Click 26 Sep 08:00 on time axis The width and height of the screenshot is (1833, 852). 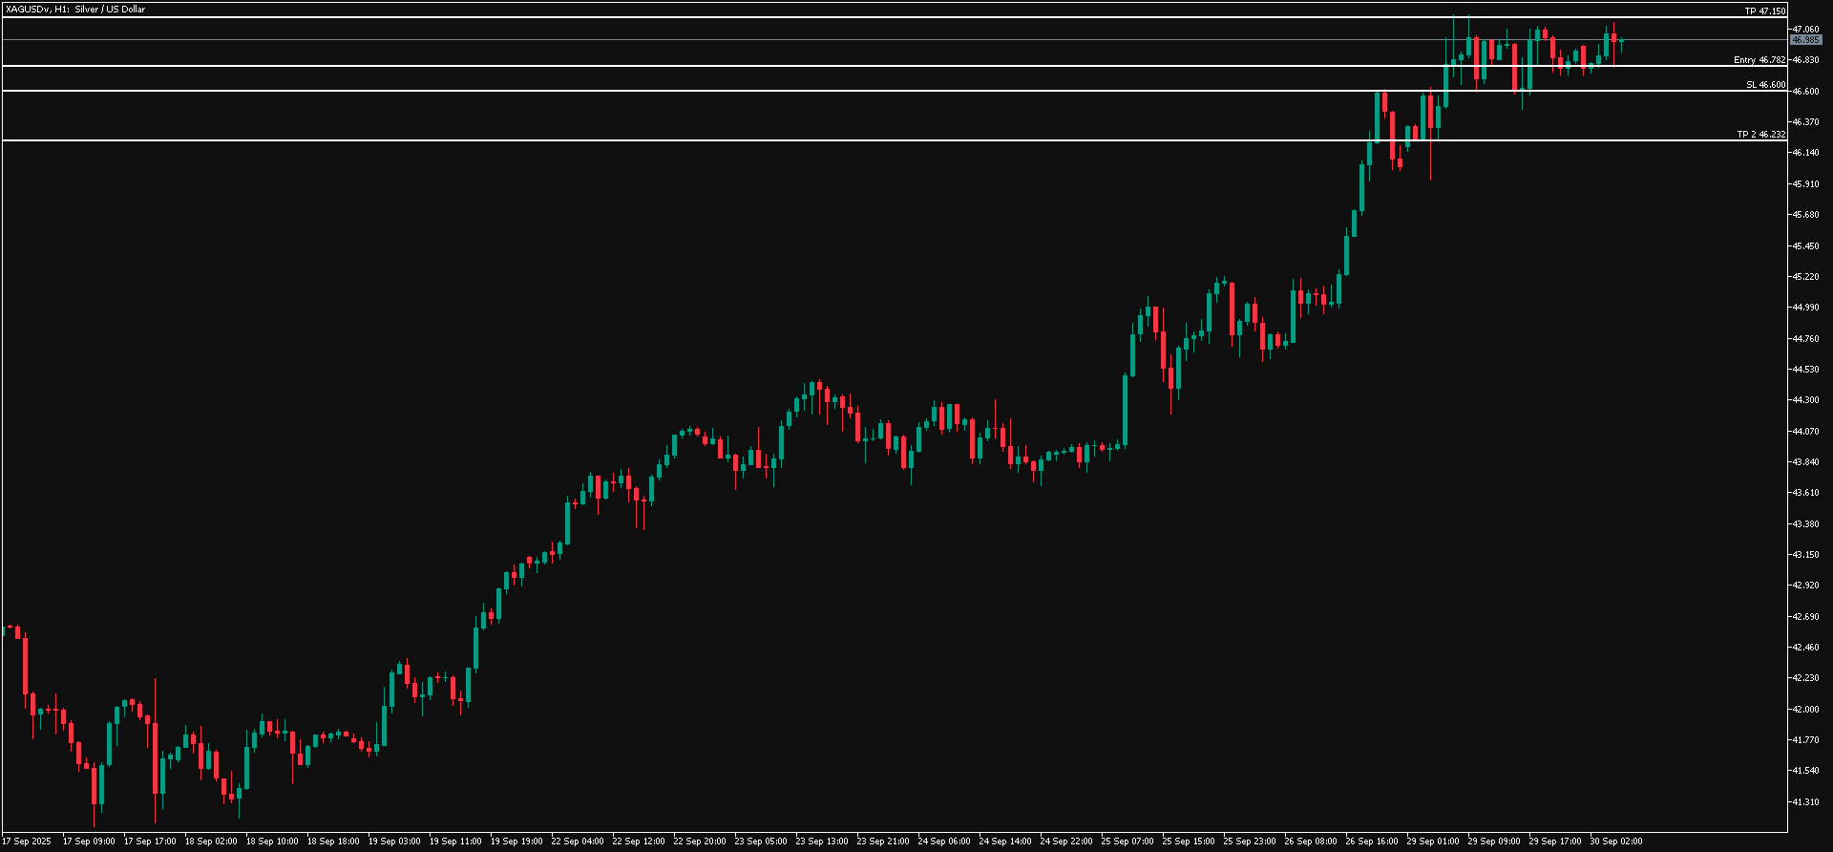click(x=1311, y=841)
